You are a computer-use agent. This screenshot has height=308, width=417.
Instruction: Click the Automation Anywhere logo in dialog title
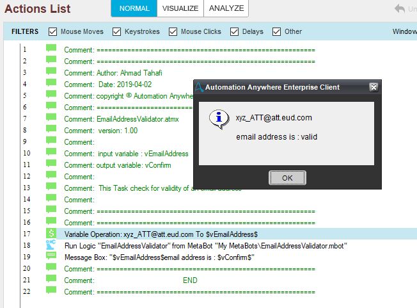click(199, 87)
